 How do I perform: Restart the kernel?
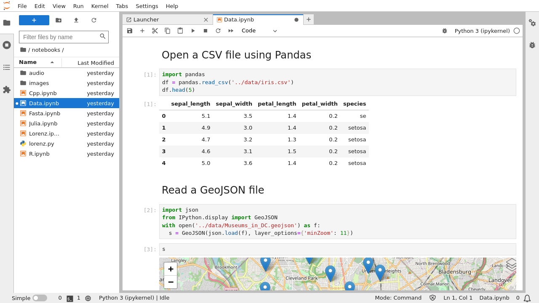pyautogui.click(x=218, y=31)
